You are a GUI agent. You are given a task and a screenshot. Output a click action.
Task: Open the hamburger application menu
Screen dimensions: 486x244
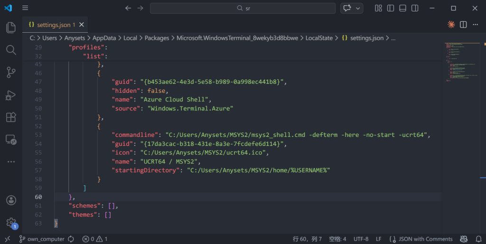[25, 8]
